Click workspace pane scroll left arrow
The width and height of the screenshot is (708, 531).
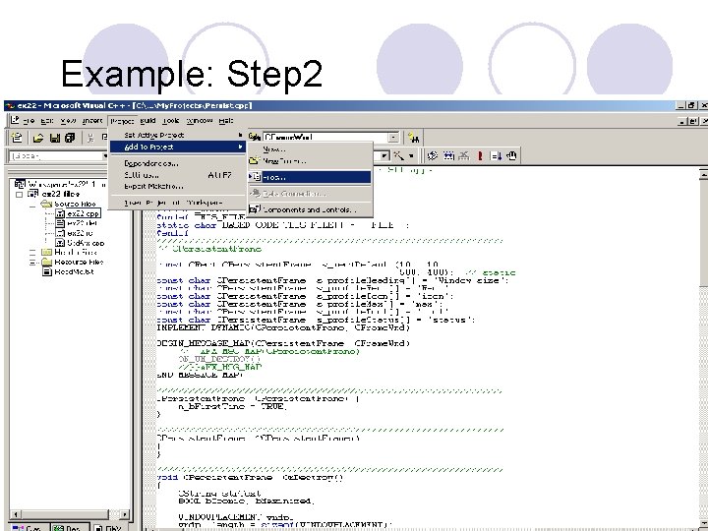pyautogui.click(x=16, y=514)
